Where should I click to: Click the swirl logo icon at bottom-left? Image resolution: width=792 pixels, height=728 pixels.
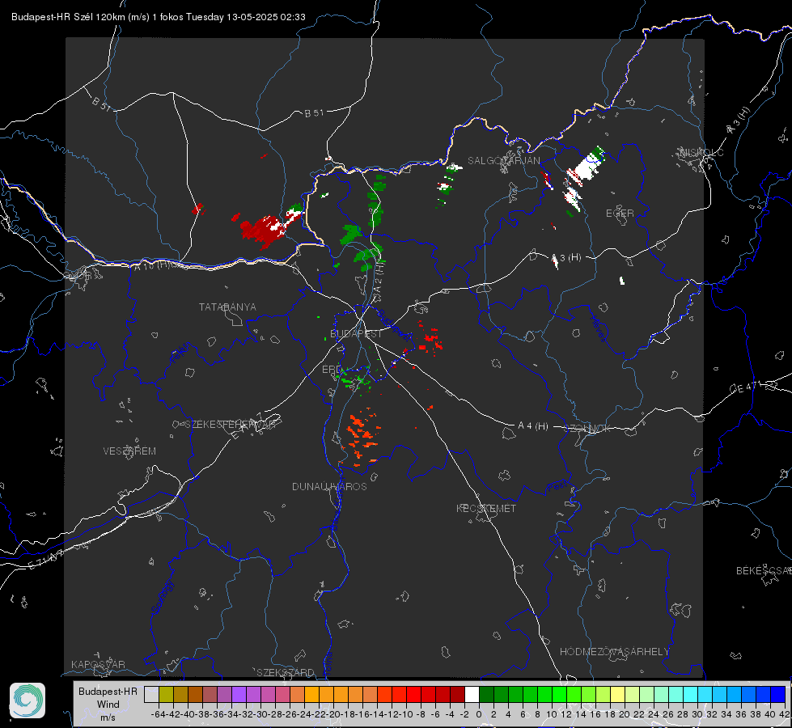tap(28, 700)
